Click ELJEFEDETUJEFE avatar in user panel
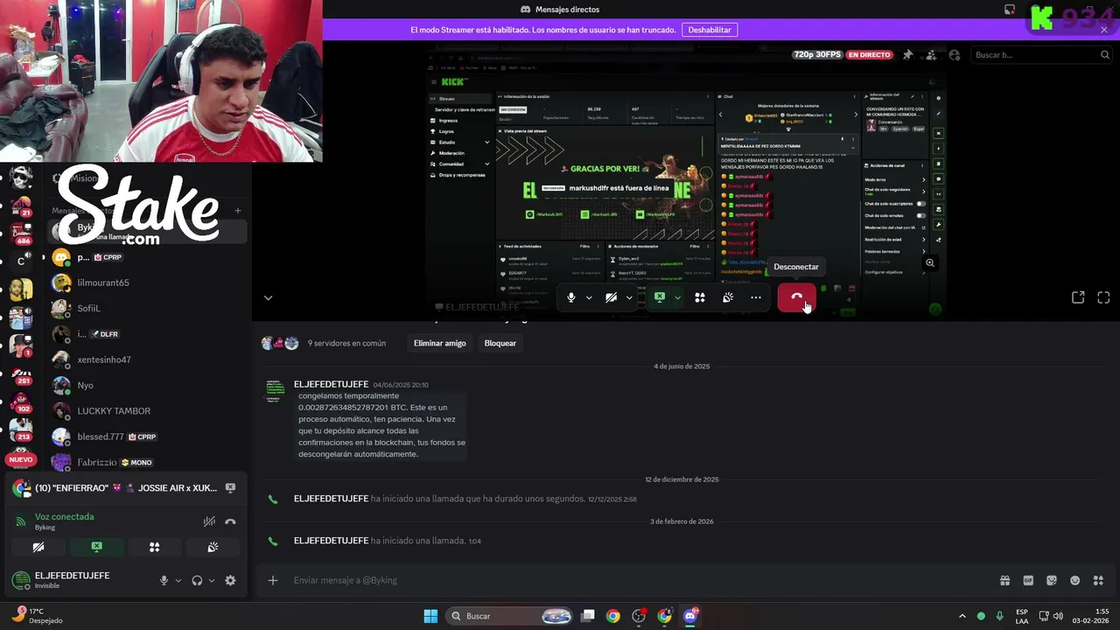 (21, 579)
